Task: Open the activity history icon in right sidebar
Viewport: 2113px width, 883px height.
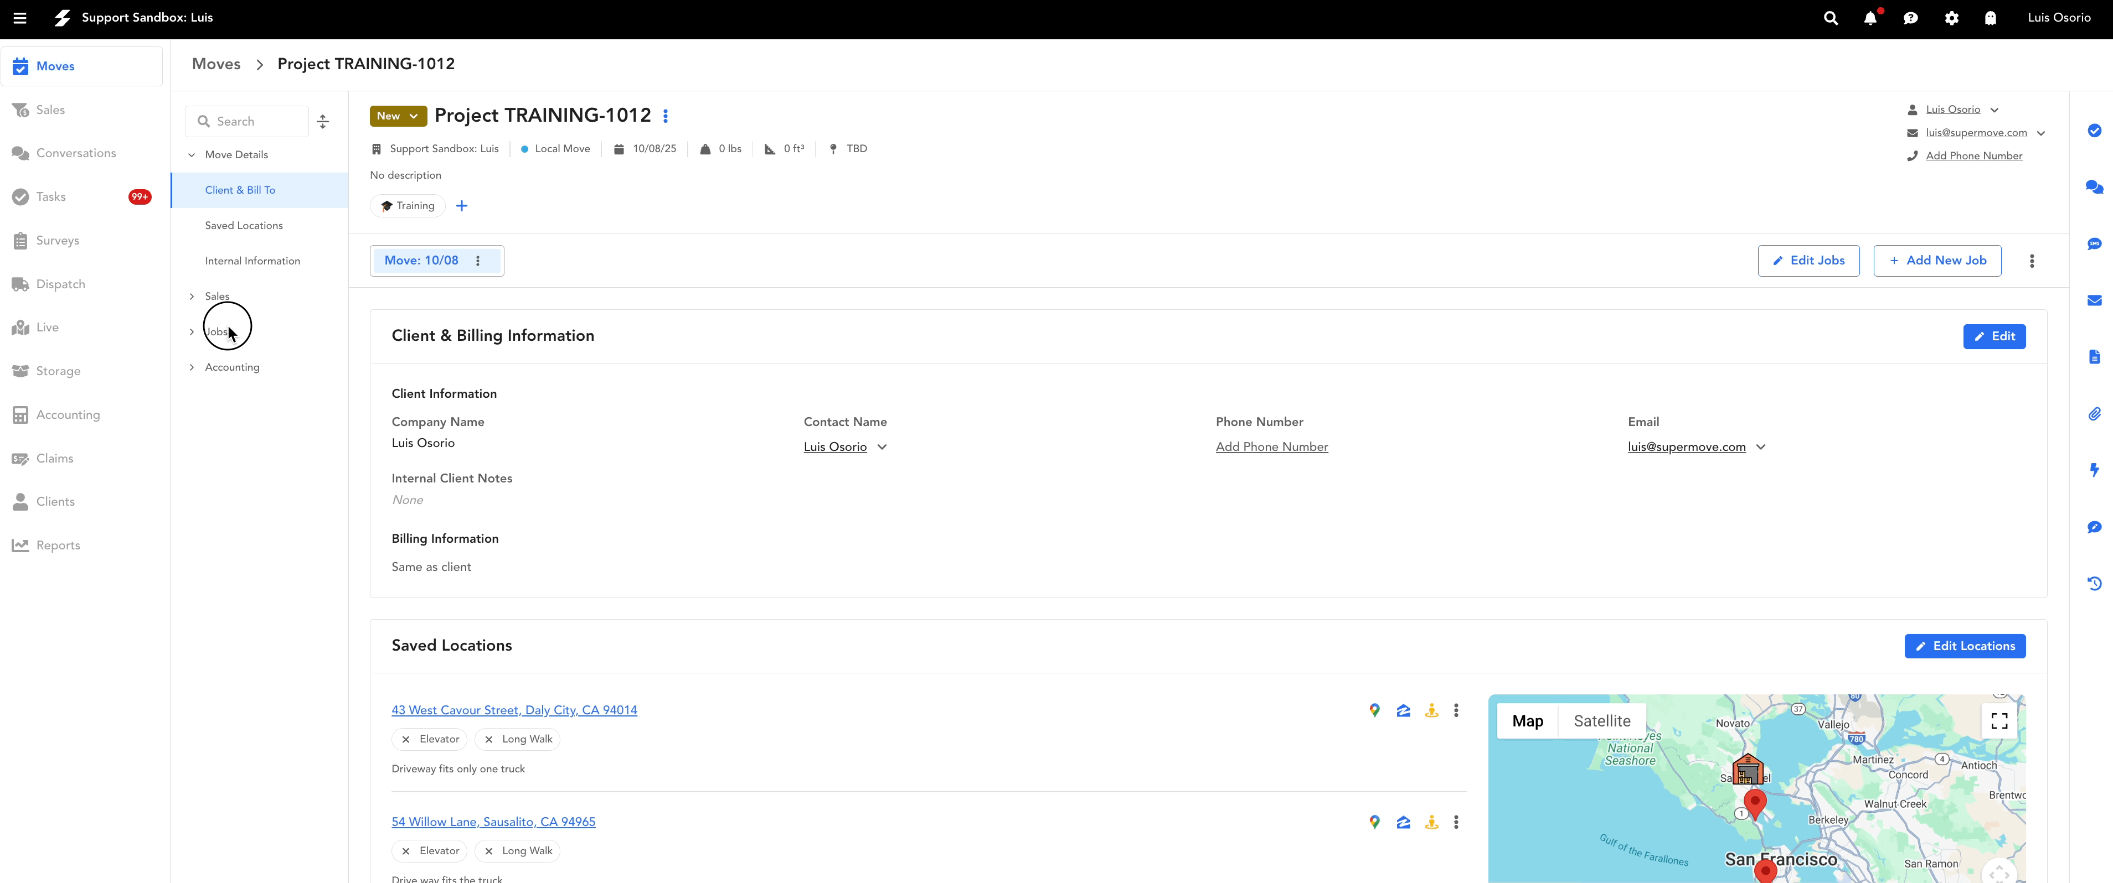Action: pyautogui.click(x=2094, y=584)
